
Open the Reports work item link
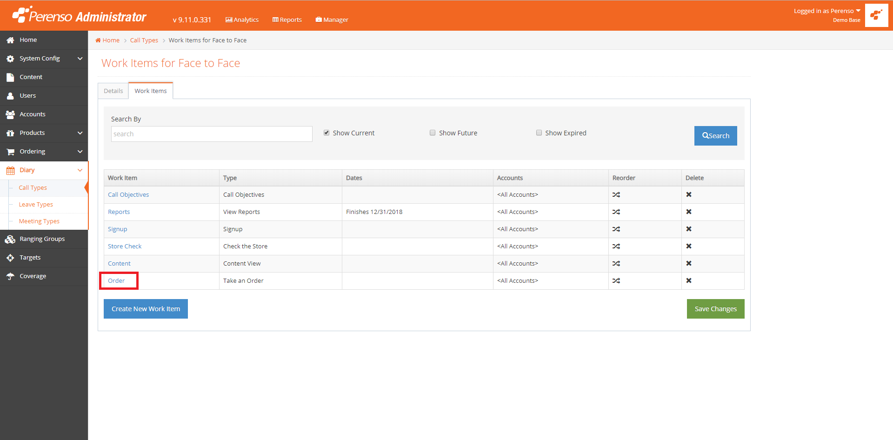click(119, 212)
